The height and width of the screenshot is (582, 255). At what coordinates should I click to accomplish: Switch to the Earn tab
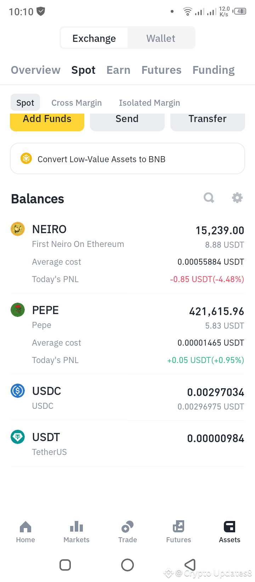click(x=119, y=70)
